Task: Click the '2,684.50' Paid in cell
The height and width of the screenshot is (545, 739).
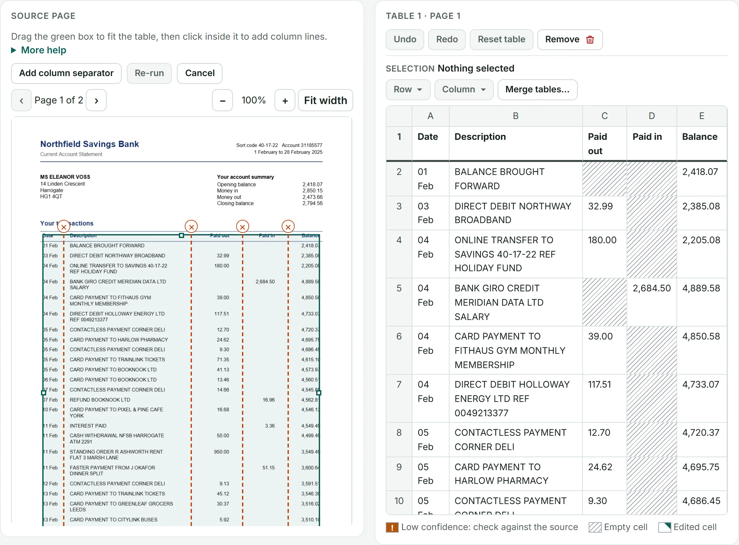Action: tap(652, 302)
